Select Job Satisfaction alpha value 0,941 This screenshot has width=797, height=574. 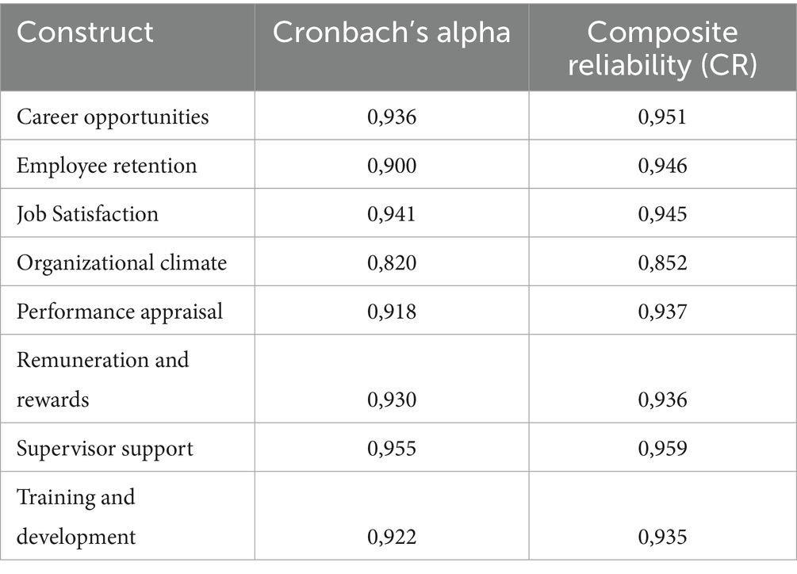[392, 214]
